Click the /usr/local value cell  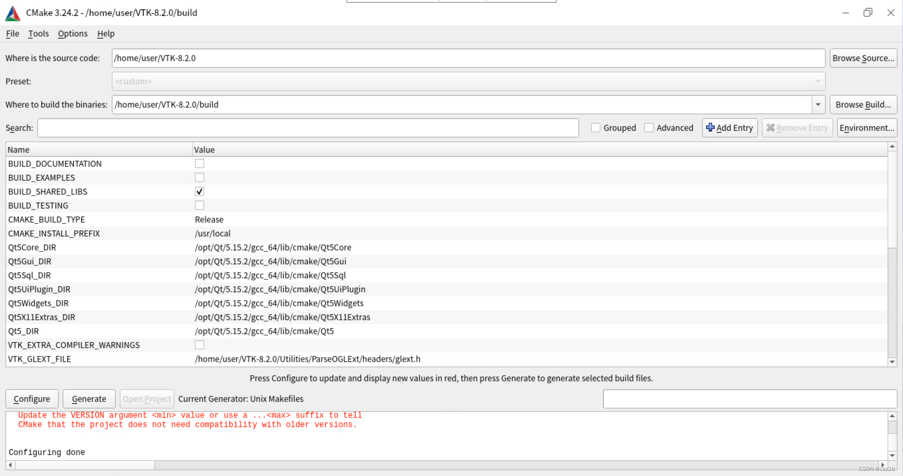click(x=213, y=234)
